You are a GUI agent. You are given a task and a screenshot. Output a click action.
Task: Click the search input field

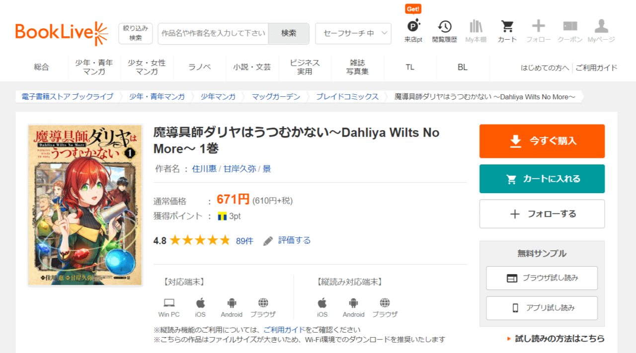pyautogui.click(x=213, y=33)
